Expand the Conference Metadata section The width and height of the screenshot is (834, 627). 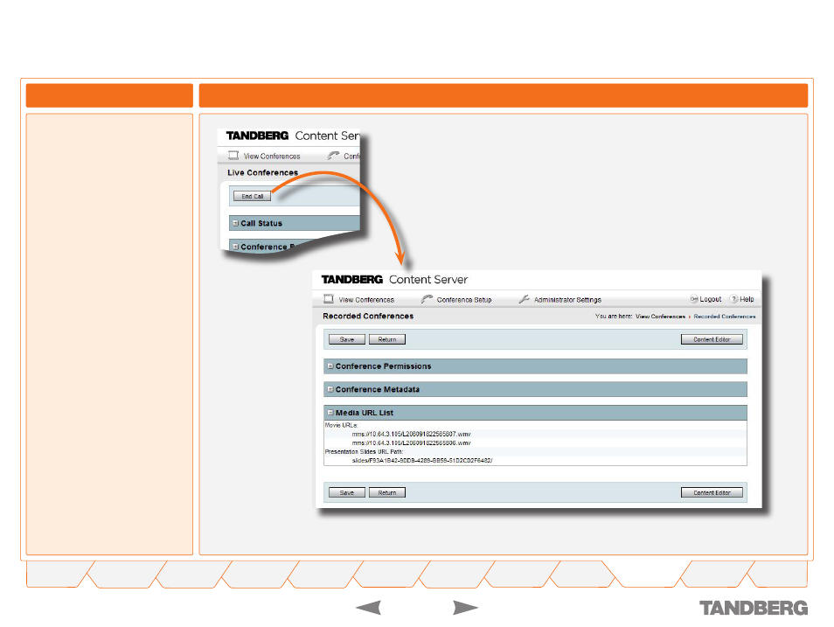[x=330, y=390]
